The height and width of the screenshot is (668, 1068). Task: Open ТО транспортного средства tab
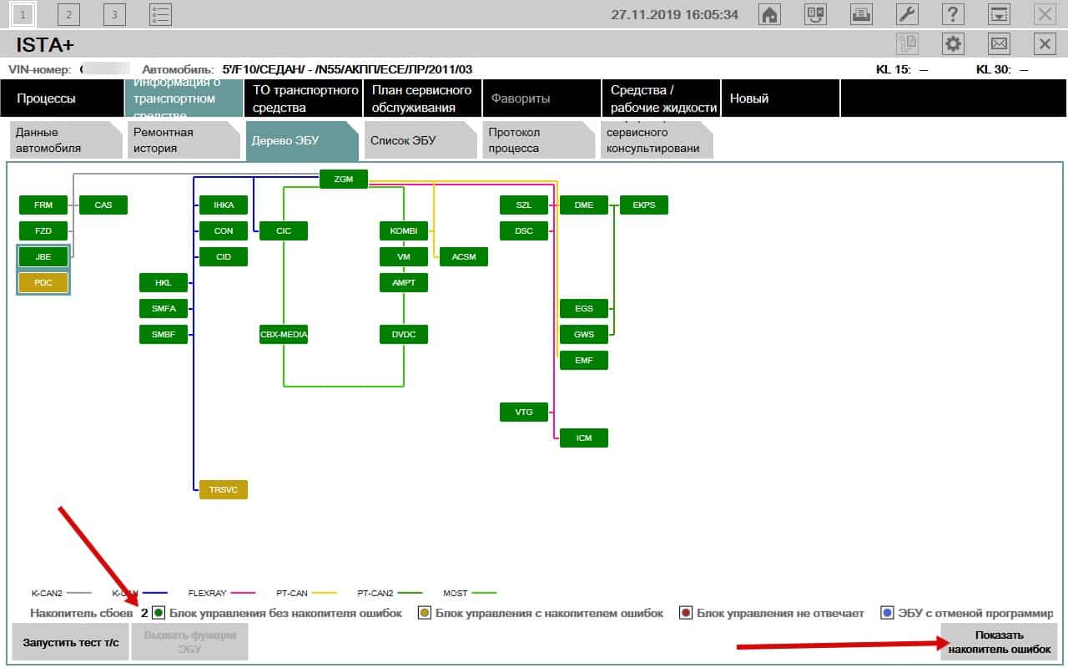coord(304,99)
